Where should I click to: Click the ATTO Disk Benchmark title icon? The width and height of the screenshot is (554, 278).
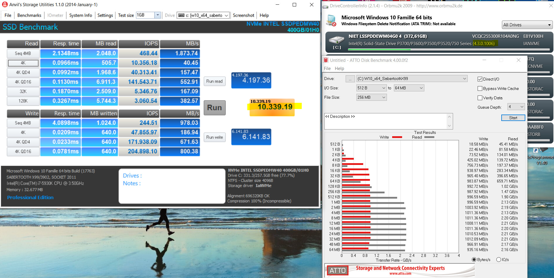click(x=326, y=60)
